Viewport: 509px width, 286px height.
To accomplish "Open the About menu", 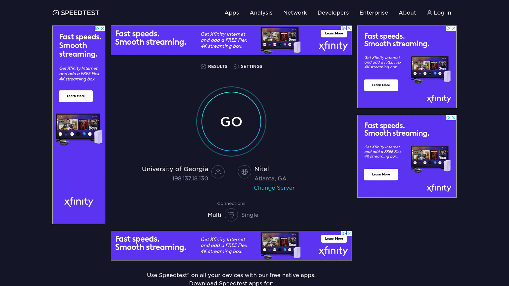I will 407,13.
